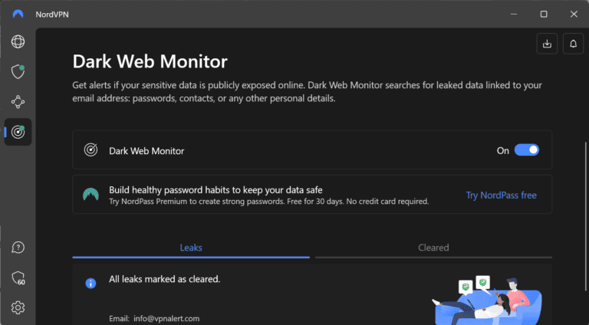Viewport: 589px width, 325px height.
Task: Click the download icon at top right
Action: tap(547, 44)
